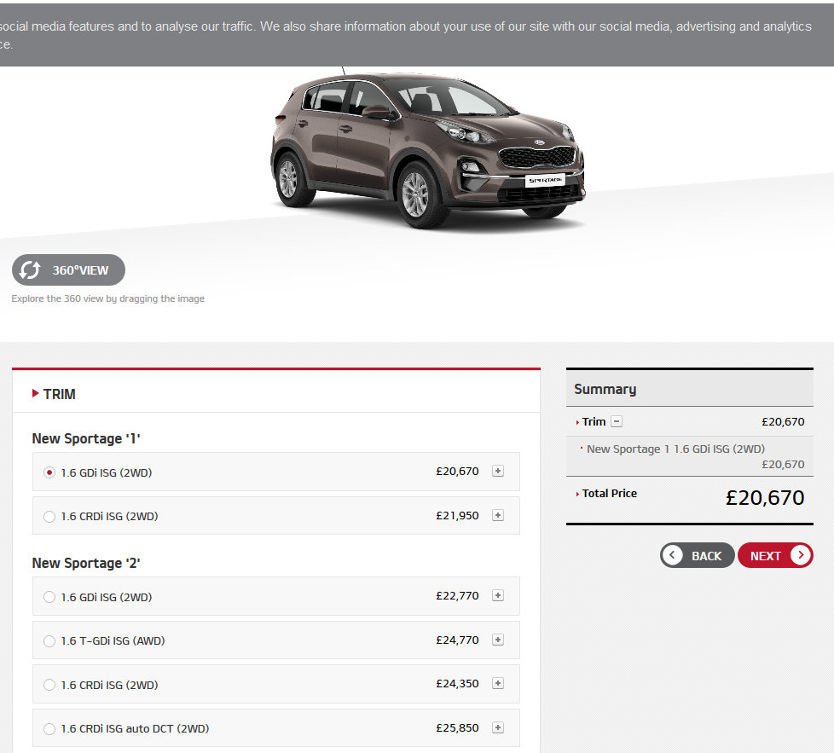Click the 1.6 CRDi ISG auto DCT (2WD) label
Screen dimensions: 834x753
(135, 728)
